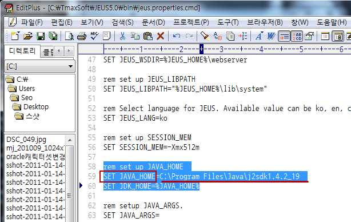
Task: Open the 도움말(H) menu
Action: coord(332,22)
